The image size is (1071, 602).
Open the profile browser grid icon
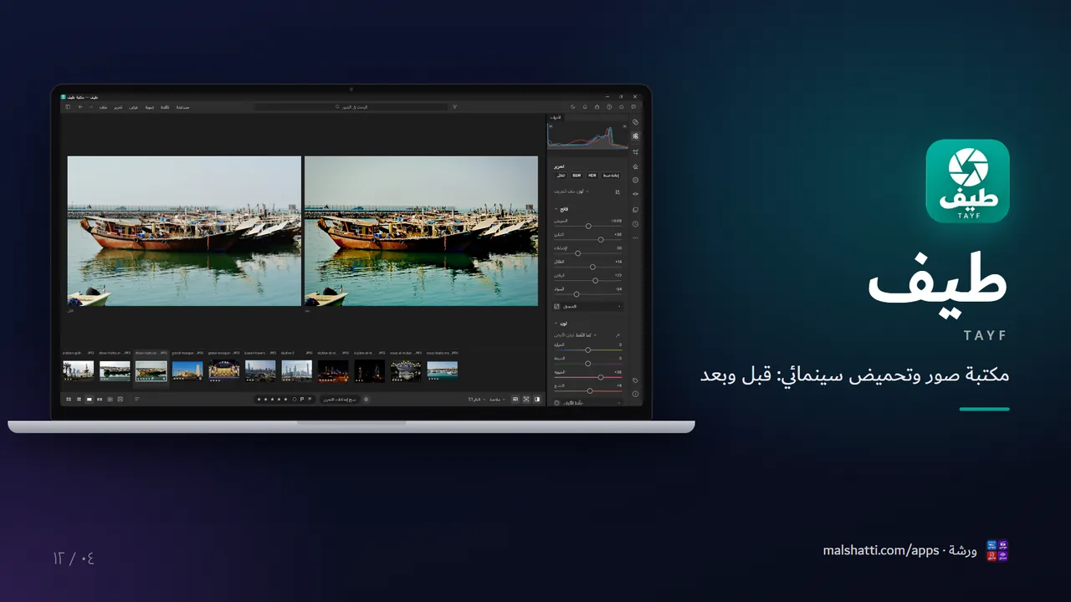coord(617,191)
